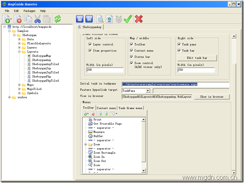Toggle the Status bar checkbox
244x183 pixels.
pyautogui.click(x=132, y=57)
